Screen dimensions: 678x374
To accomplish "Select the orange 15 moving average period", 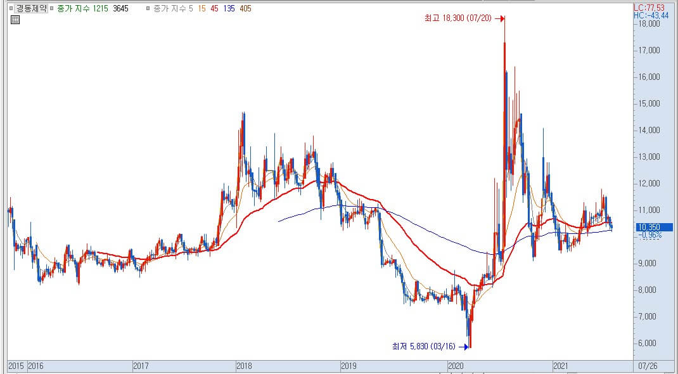I will [x=202, y=9].
